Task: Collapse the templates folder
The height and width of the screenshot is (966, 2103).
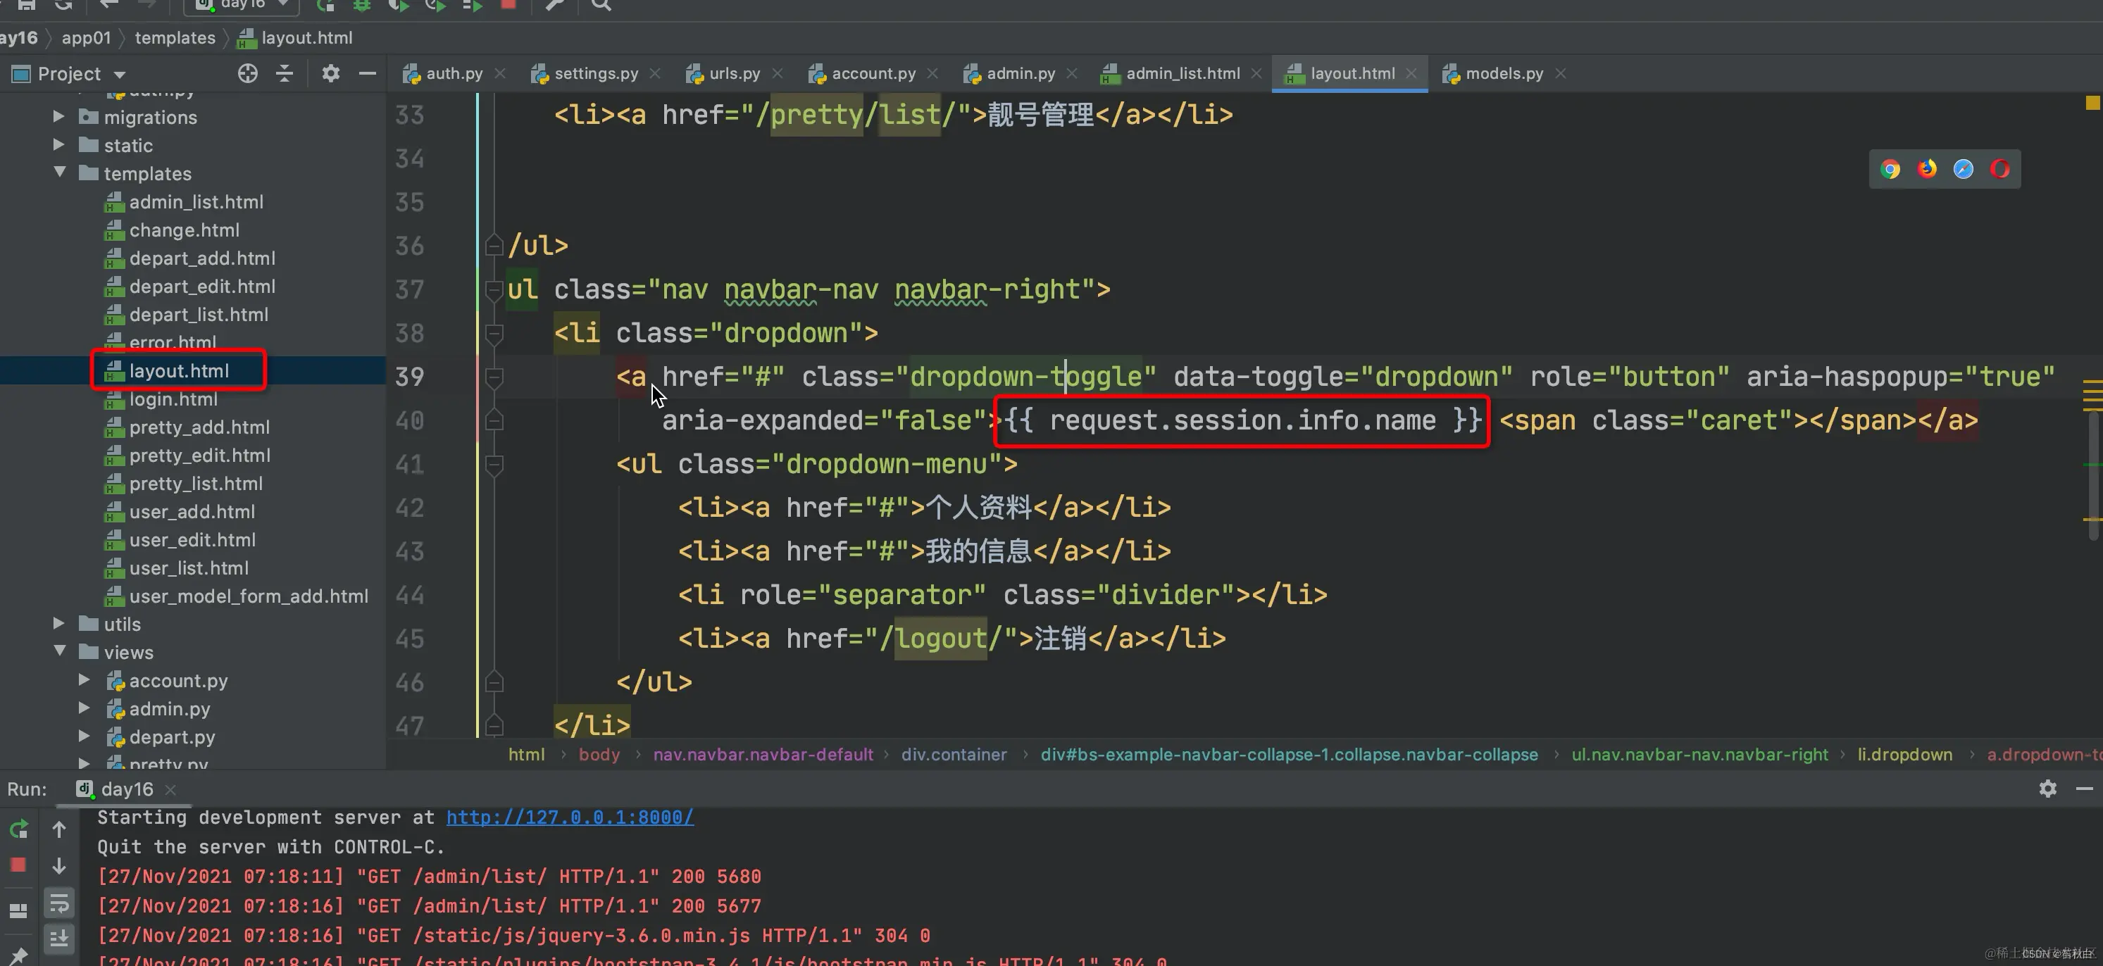Action: 60,173
